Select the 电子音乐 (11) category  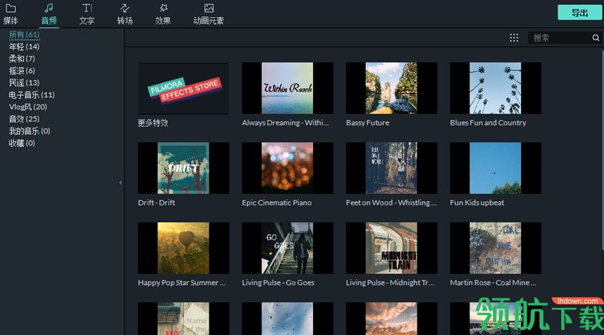(x=31, y=94)
